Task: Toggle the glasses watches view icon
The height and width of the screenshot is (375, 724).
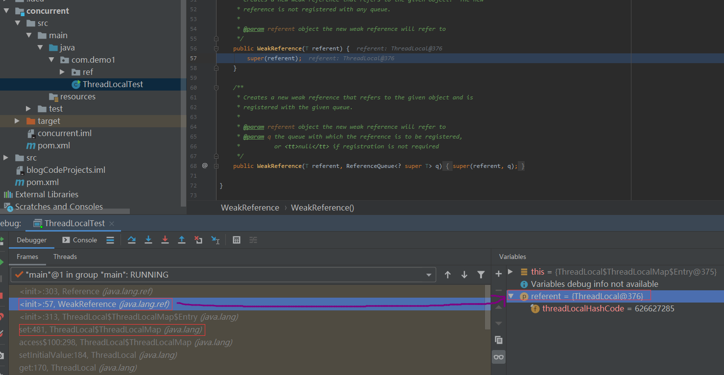Action: (499, 357)
